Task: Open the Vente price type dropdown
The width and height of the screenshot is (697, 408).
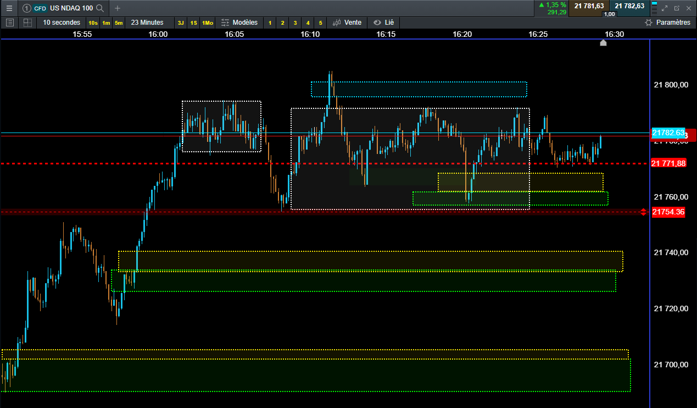Action: point(347,23)
